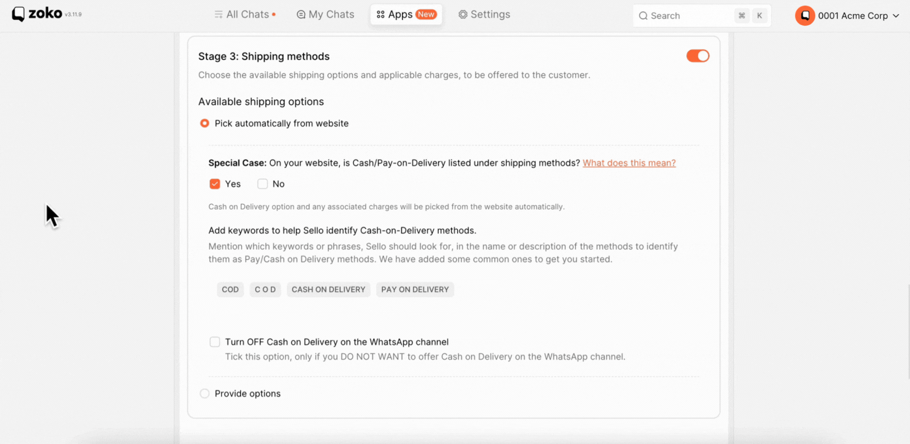Click the New badge on Apps
The width and height of the screenshot is (910, 444).
(426, 15)
